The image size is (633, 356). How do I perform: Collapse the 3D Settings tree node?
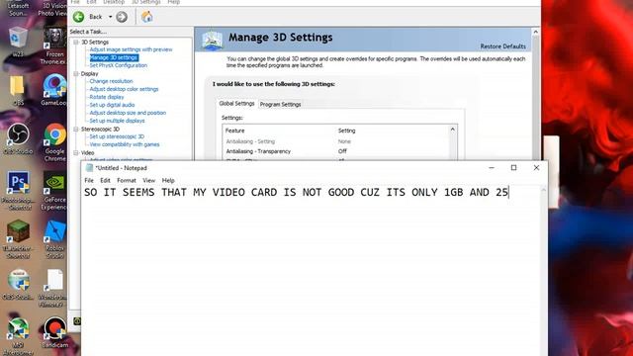tap(75, 42)
